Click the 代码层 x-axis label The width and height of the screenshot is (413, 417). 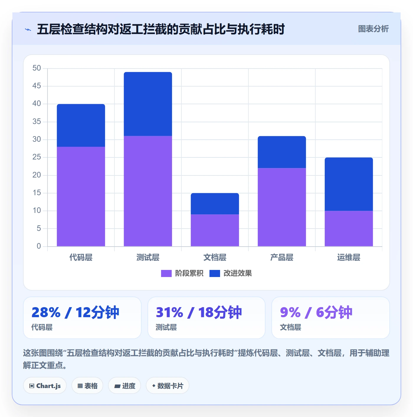click(x=81, y=258)
